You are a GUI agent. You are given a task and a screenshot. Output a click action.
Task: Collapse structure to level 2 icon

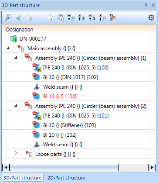click(x=81, y=17)
